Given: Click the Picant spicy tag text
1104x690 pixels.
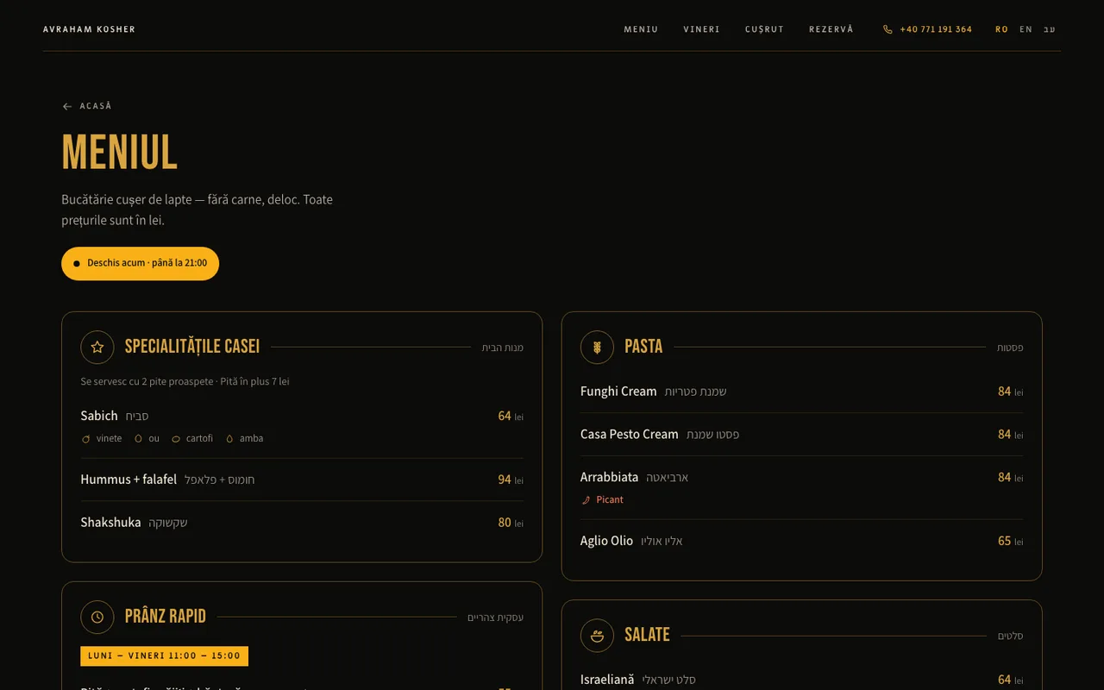Looking at the screenshot, I should tap(610, 500).
